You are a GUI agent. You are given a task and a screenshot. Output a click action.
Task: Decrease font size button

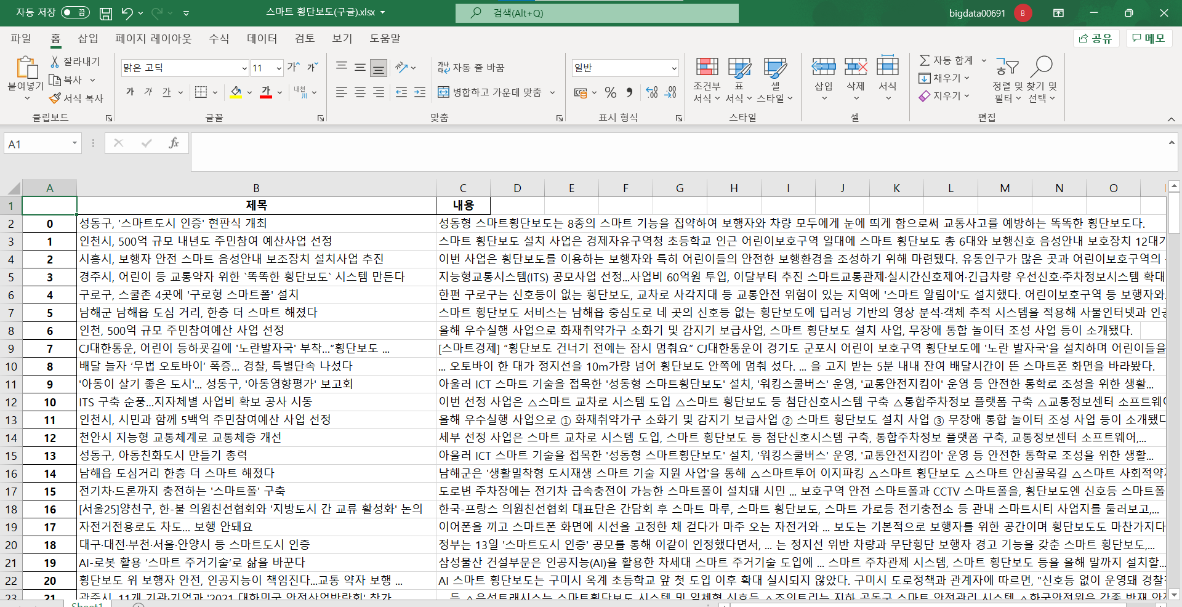[312, 67]
